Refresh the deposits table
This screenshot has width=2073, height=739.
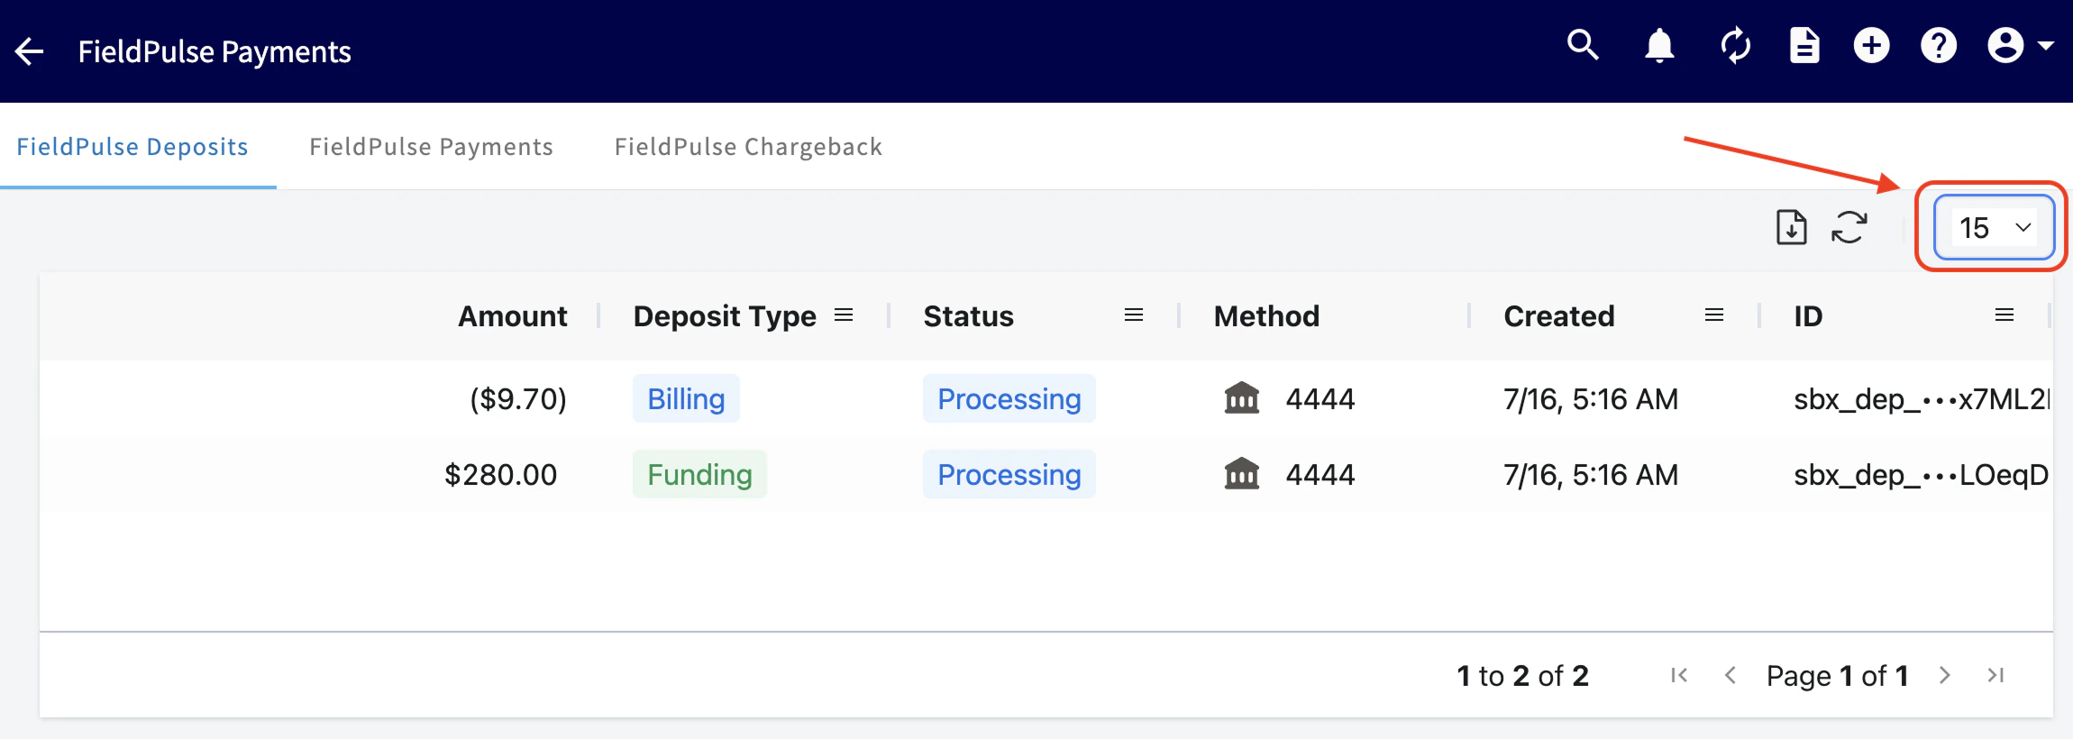(x=1849, y=227)
